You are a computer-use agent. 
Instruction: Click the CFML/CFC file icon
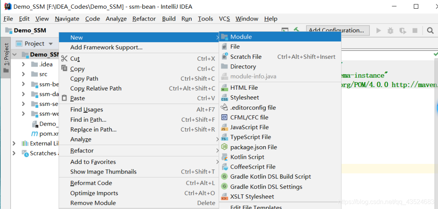click(224, 117)
